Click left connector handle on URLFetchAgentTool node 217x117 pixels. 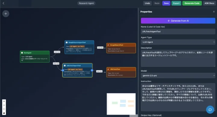pyautogui.click(x=63, y=70)
